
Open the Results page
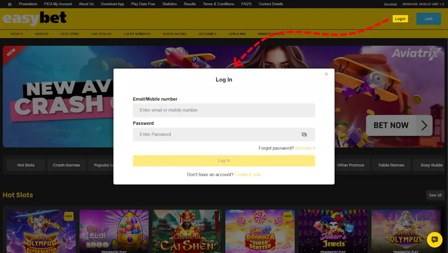pyautogui.click(x=190, y=4)
